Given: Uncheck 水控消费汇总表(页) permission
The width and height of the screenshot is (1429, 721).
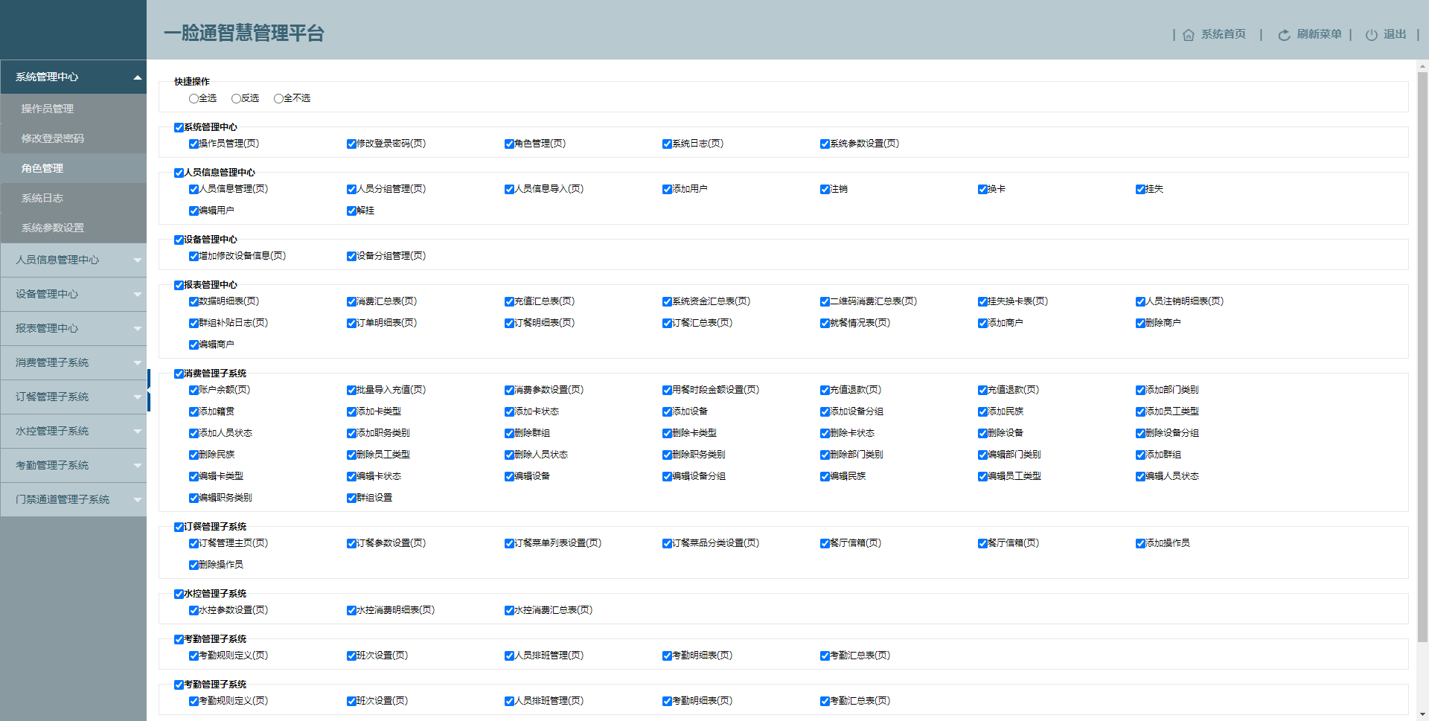Looking at the screenshot, I should (x=509, y=610).
